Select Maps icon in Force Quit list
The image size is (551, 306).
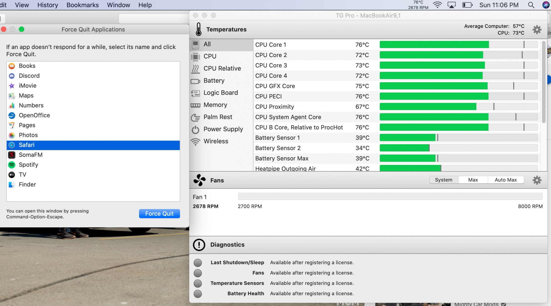click(x=12, y=96)
